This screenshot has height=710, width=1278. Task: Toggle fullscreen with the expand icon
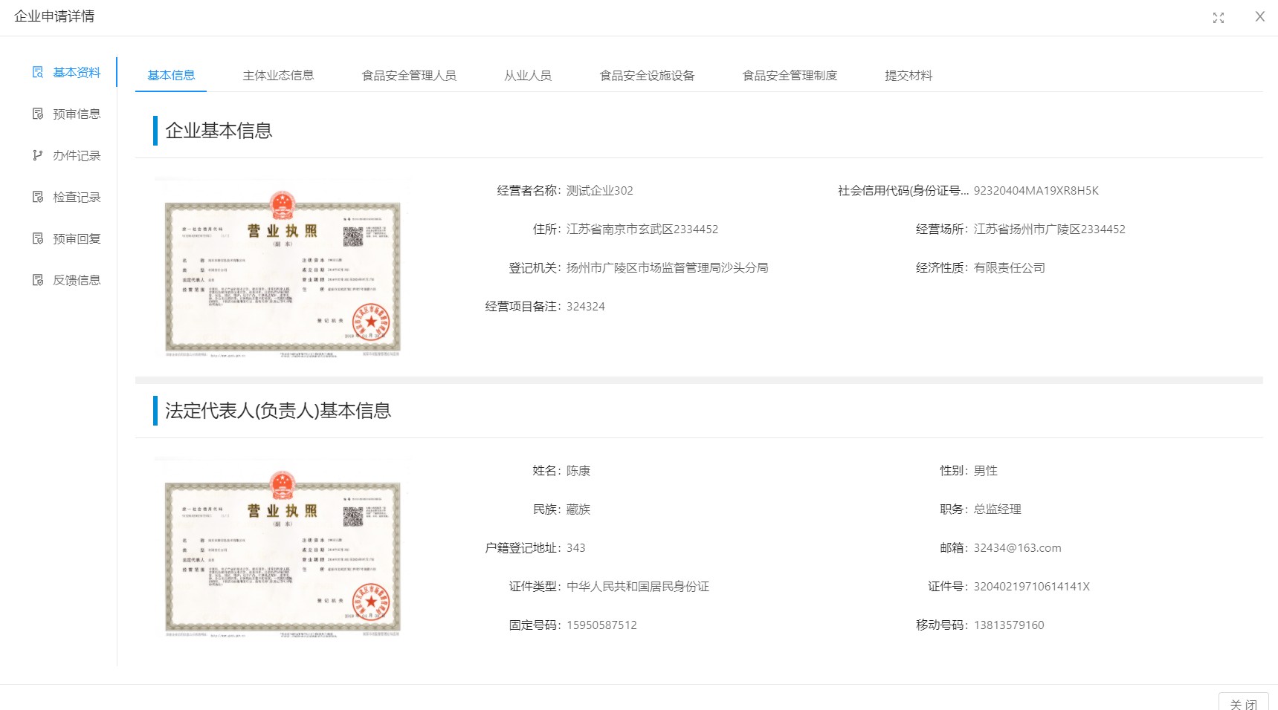pyautogui.click(x=1218, y=18)
